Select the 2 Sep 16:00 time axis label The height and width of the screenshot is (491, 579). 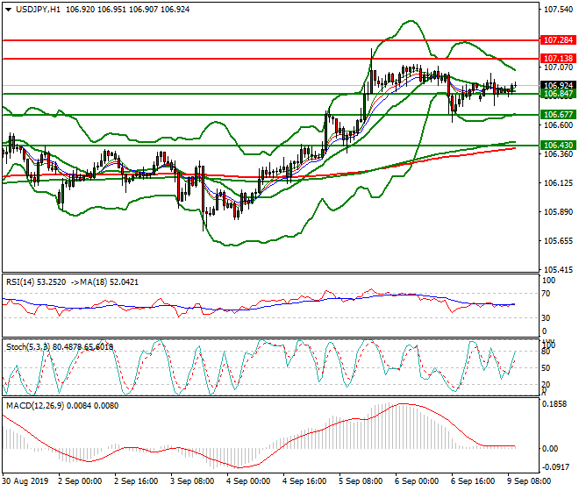pos(136,481)
